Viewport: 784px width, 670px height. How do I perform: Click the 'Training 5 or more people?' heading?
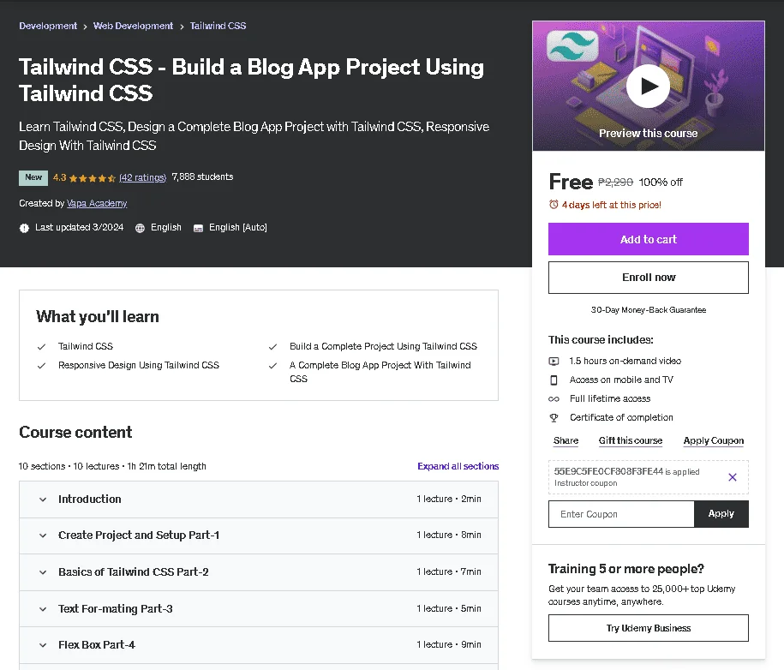(x=626, y=569)
